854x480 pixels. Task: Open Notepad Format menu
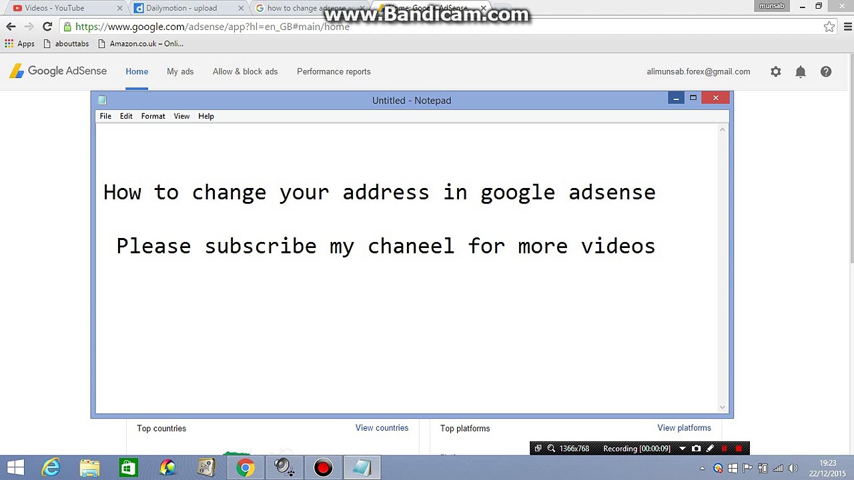(x=153, y=116)
